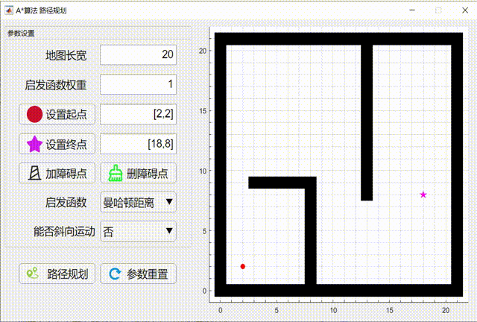Reset parameters with the 参数重置 button
477x322 pixels.
(138, 274)
